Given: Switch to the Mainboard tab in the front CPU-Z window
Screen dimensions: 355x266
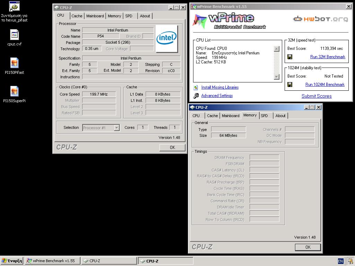Looking at the screenshot, I should tap(231, 116).
